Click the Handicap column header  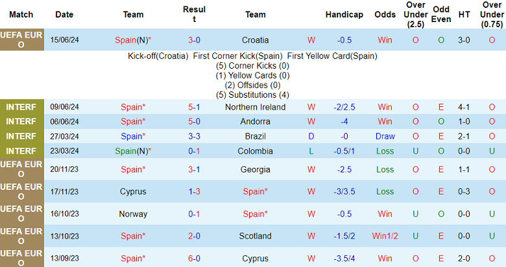click(x=344, y=14)
